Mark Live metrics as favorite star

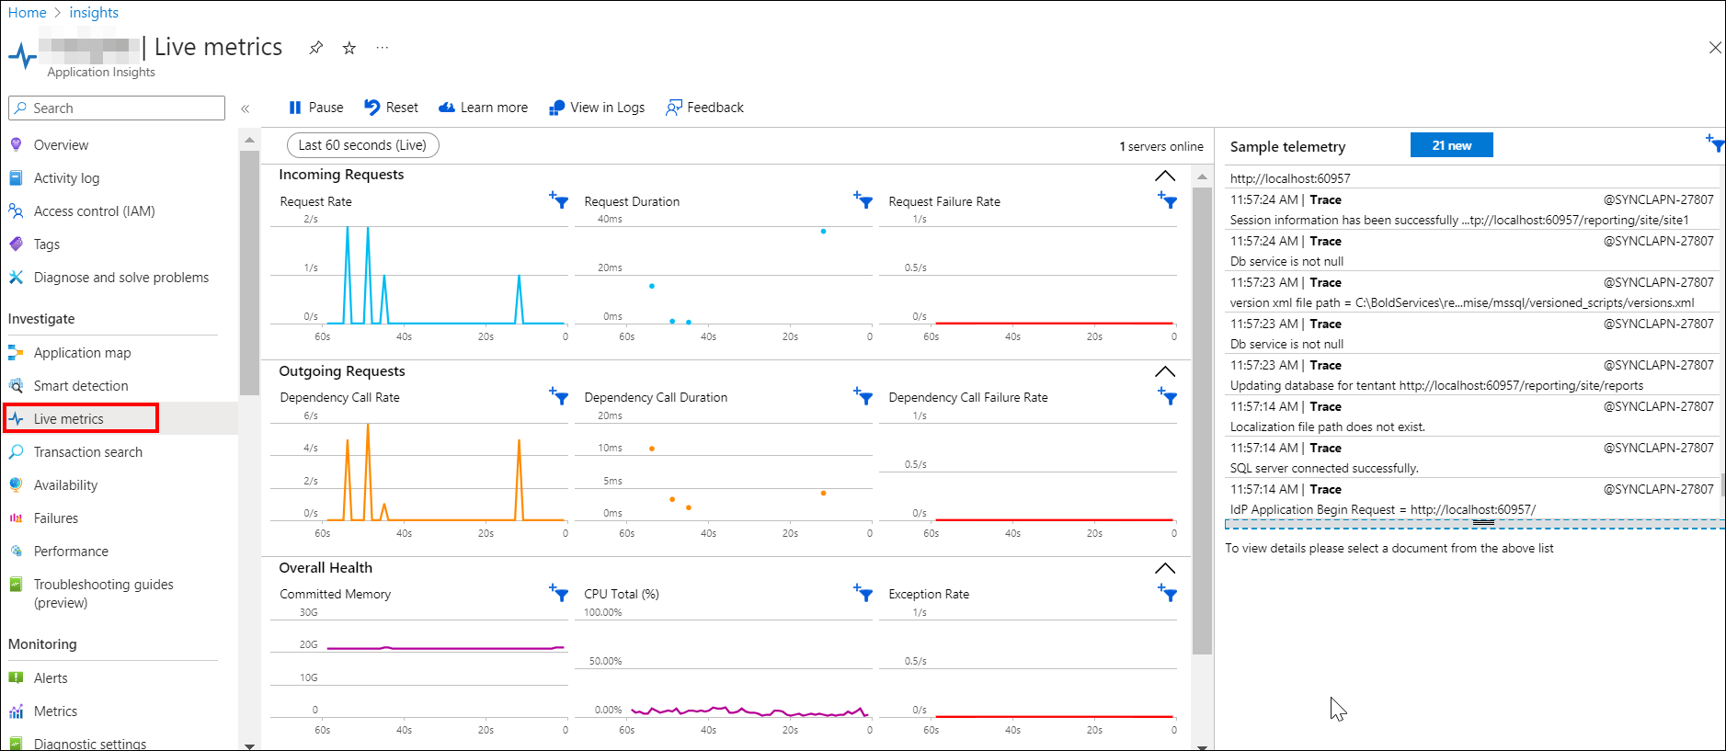349,48
